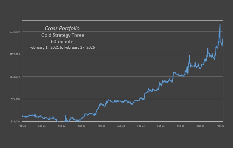The height and width of the screenshot is (148, 233).
Task: Select the Aug-24 x-axis date label
Action: [x=161, y=126]
